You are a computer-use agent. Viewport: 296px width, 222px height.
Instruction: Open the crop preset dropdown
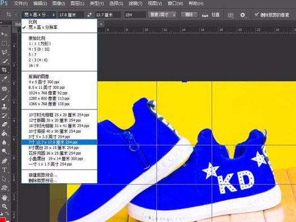pos(39,15)
